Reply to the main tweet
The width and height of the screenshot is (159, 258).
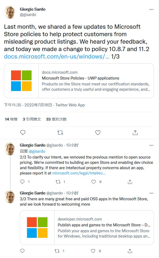pyautogui.click(x=23, y=132)
